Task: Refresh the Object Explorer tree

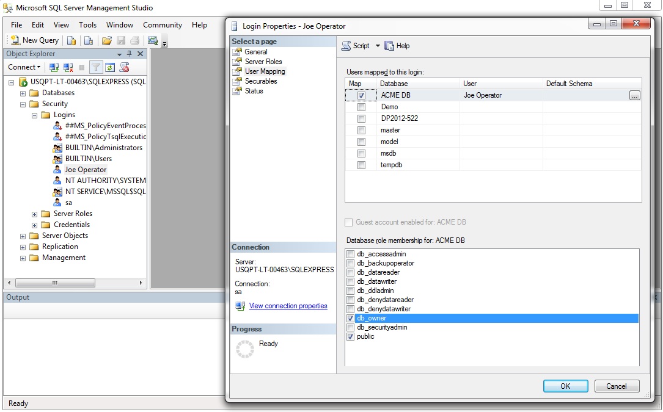Action: [110, 67]
